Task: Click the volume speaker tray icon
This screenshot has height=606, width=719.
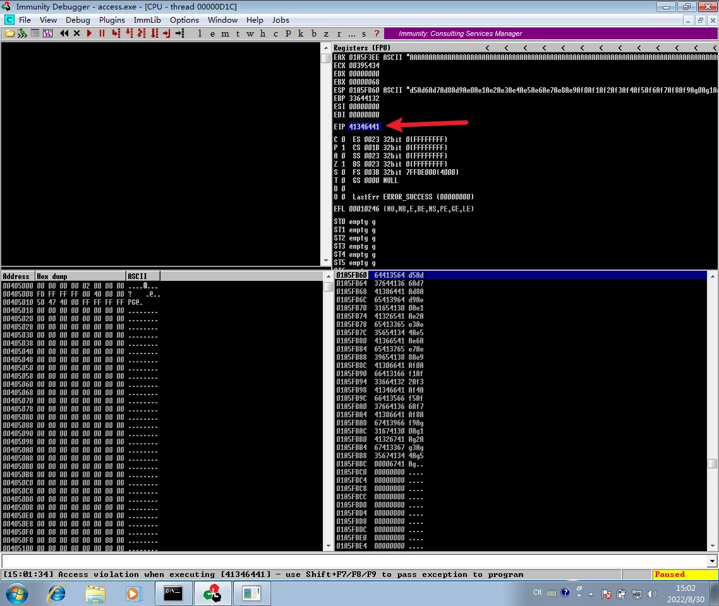Action: [651, 594]
